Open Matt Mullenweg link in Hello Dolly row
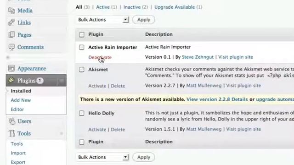Image resolution: width=294 pixels, height=165 pixels. [204, 129]
